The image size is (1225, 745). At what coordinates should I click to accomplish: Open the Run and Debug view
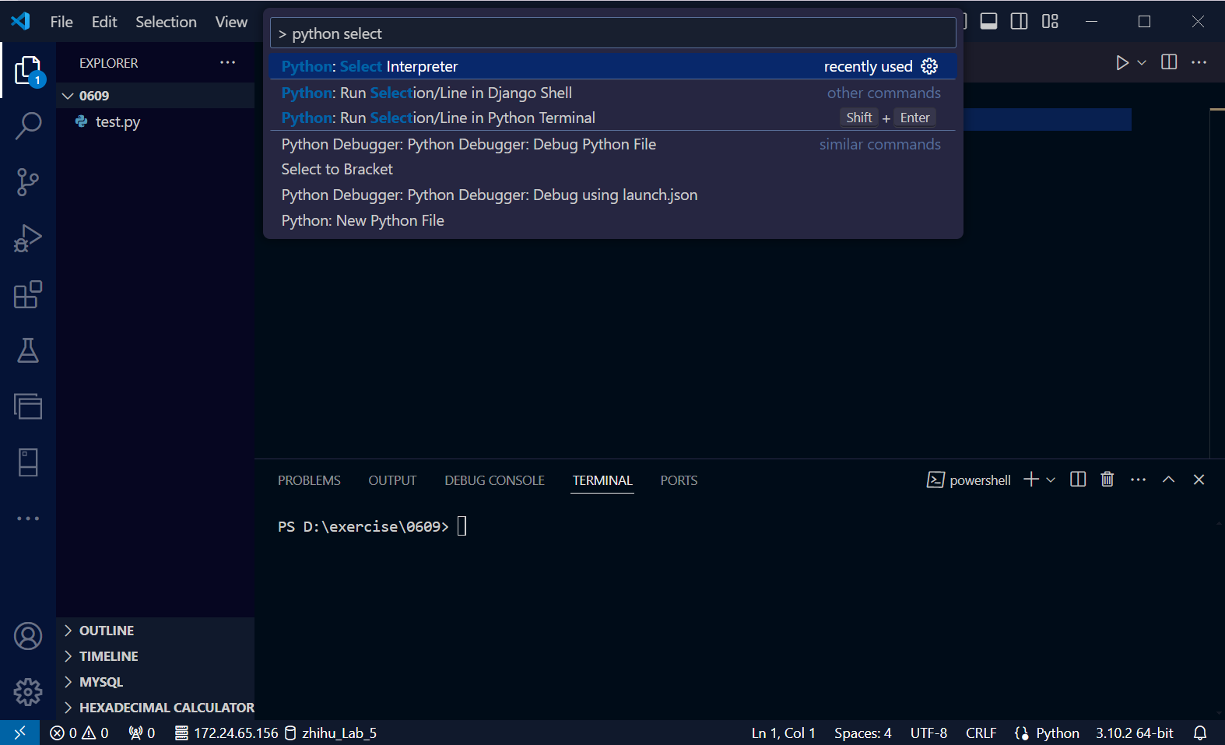pos(28,238)
